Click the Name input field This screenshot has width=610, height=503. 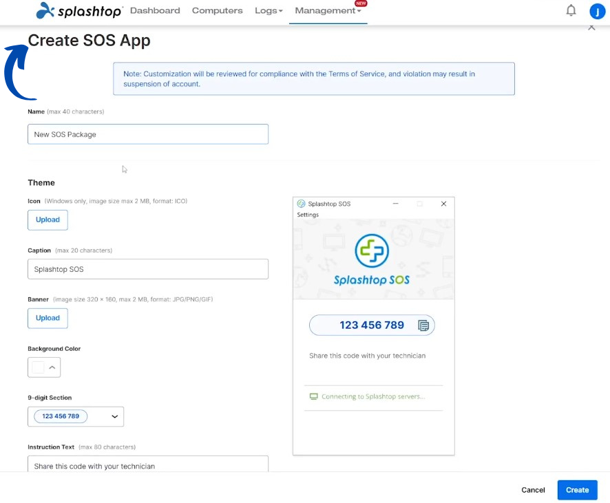coord(147,134)
